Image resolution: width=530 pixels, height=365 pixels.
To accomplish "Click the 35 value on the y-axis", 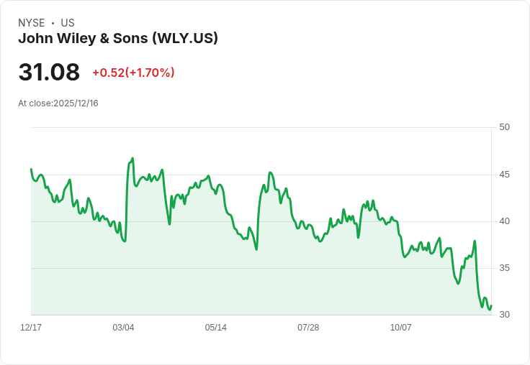I will pyautogui.click(x=505, y=268).
